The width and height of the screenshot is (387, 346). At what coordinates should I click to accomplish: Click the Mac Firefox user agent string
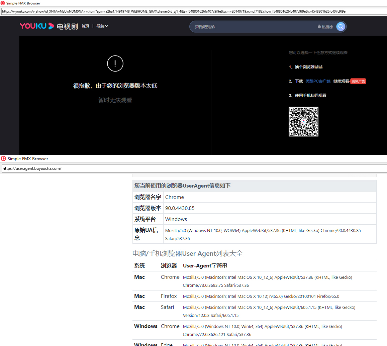(261, 296)
